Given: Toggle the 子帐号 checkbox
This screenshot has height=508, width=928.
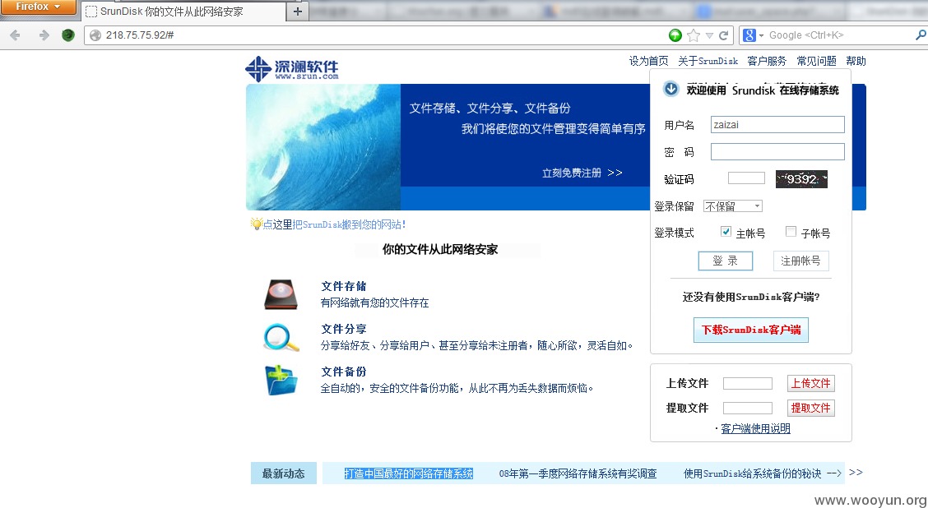Looking at the screenshot, I should [x=791, y=232].
